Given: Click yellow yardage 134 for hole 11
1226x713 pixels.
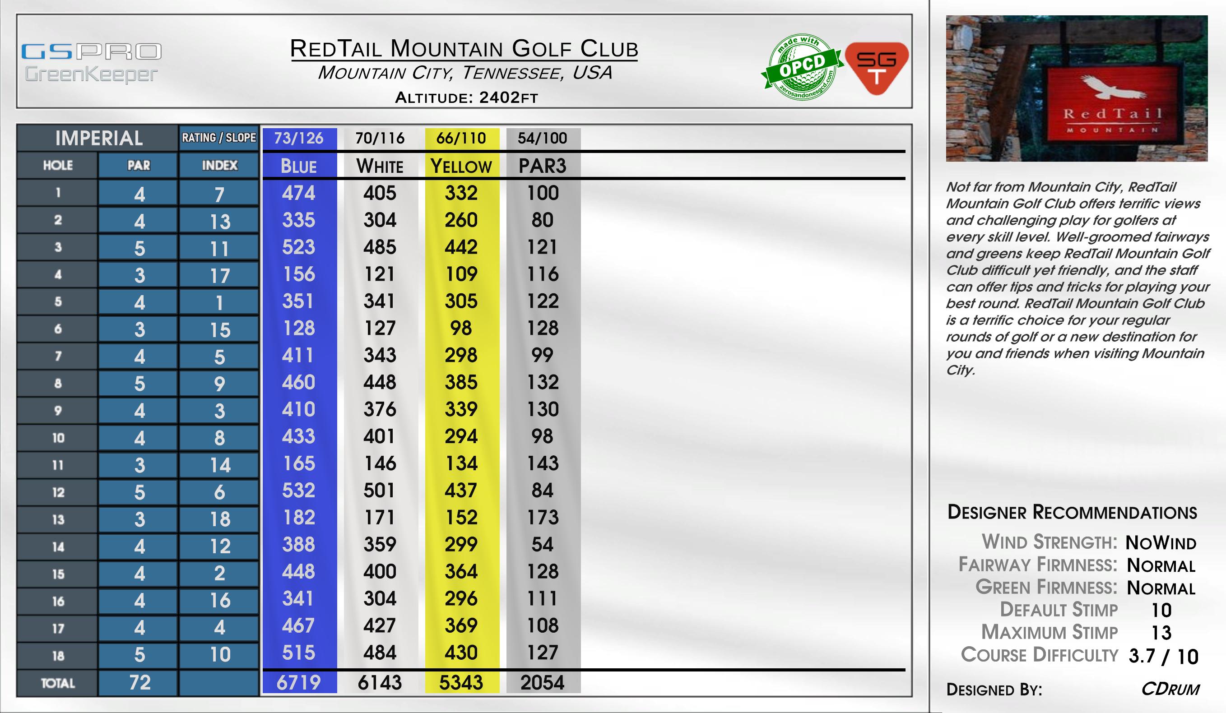Looking at the screenshot, I should coord(461,463).
